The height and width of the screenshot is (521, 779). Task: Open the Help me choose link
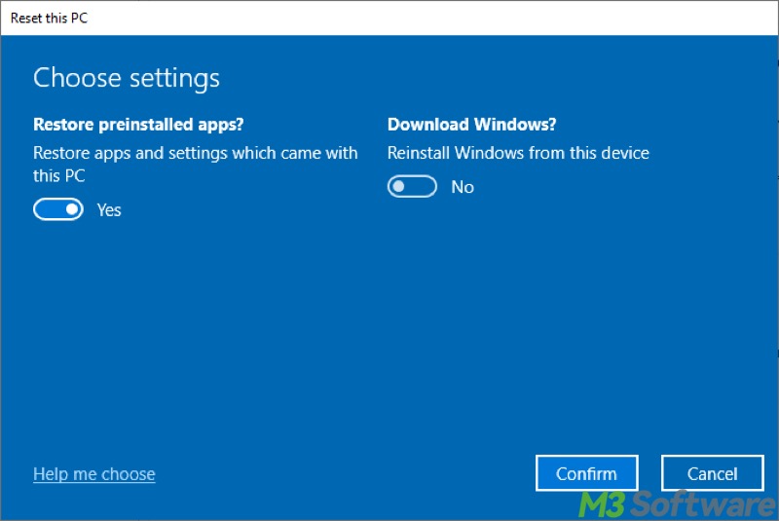tap(93, 474)
